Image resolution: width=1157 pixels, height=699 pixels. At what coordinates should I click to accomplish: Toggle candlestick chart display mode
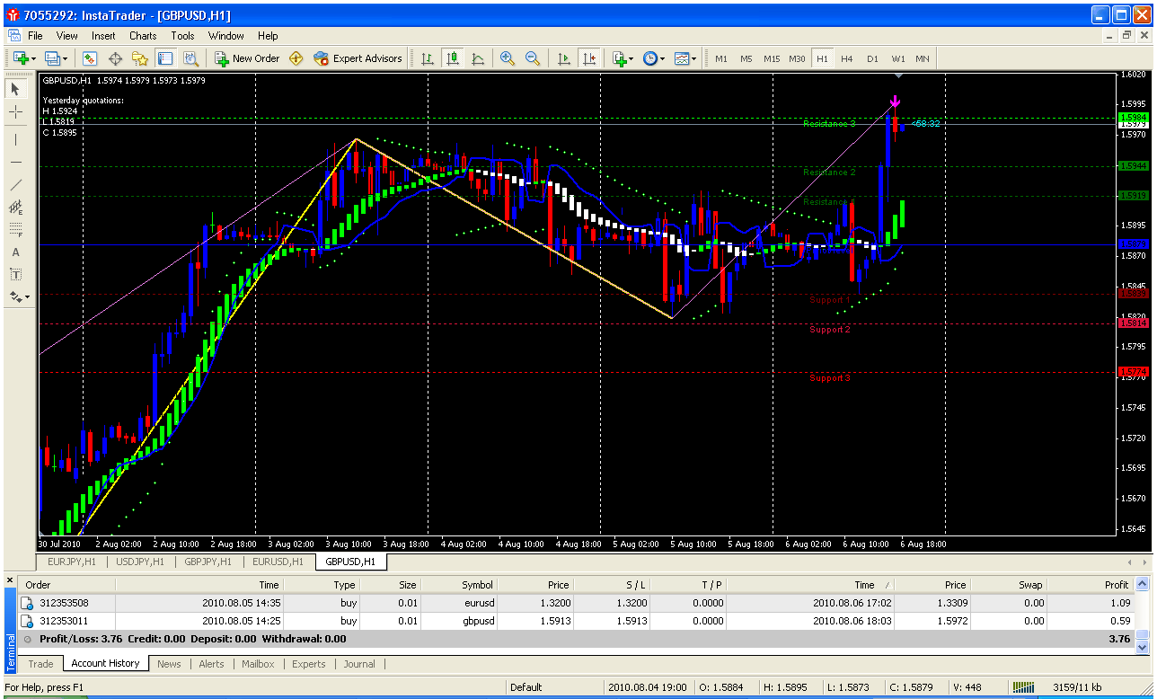[x=453, y=58]
